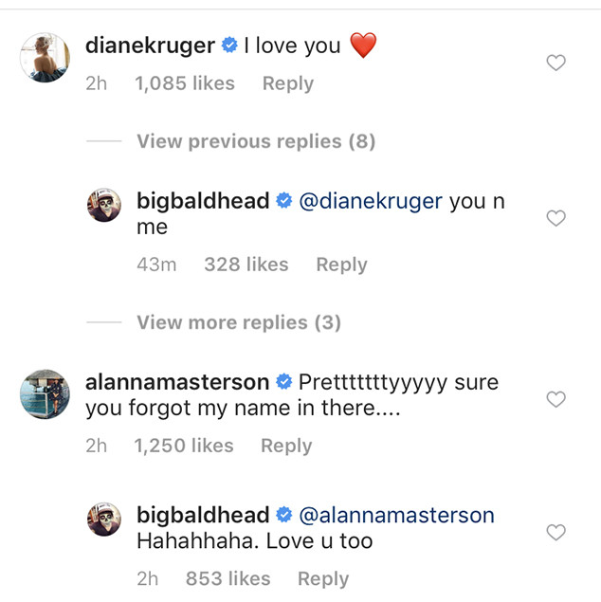Viewport: 601px width, 602px height.
Task: Open the dianekruger username link
Action: pyautogui.click(x=150, y=46)
